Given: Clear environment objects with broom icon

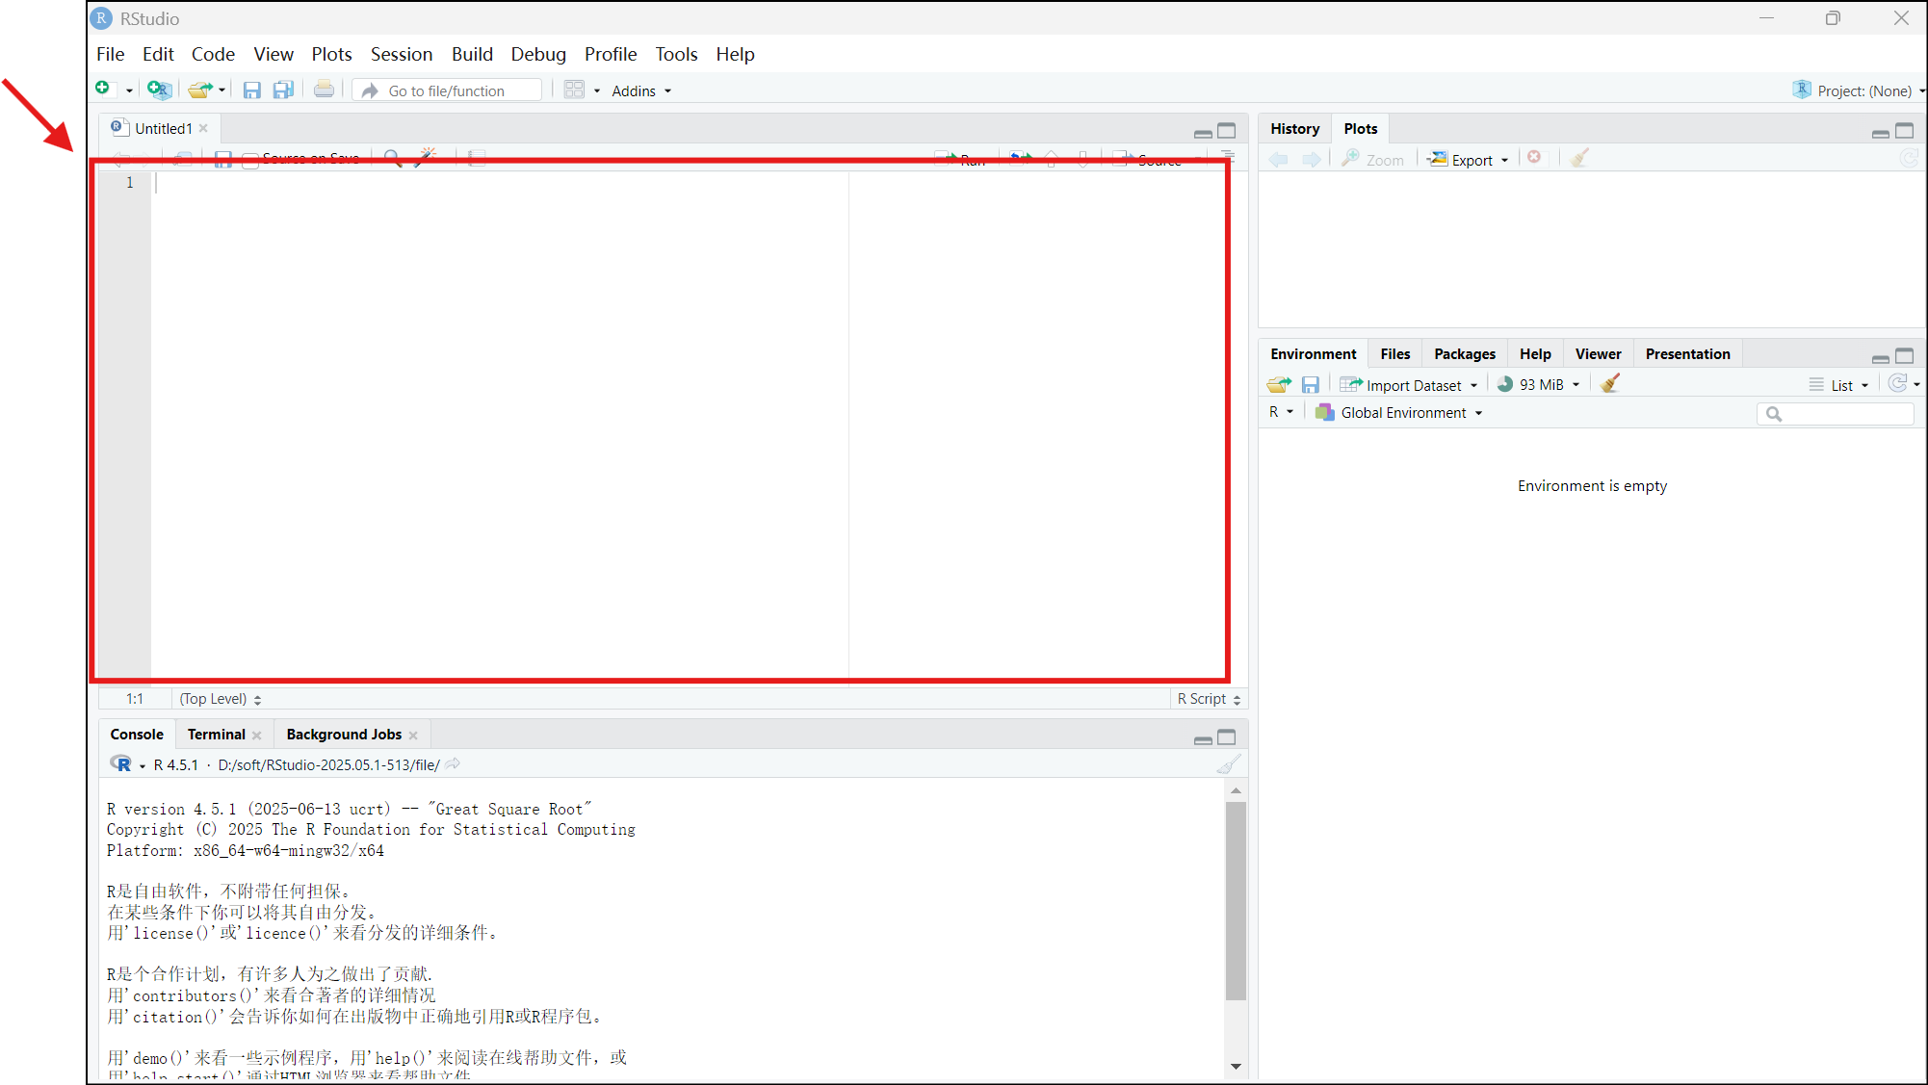Looking at the screenshot, I should coord(1610,384).
